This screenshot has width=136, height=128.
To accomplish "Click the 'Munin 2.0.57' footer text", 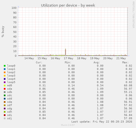I will pyautogui.click(x=68, y=125).
